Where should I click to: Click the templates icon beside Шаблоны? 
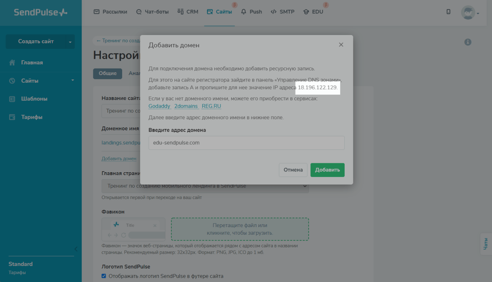click(12, 99)
